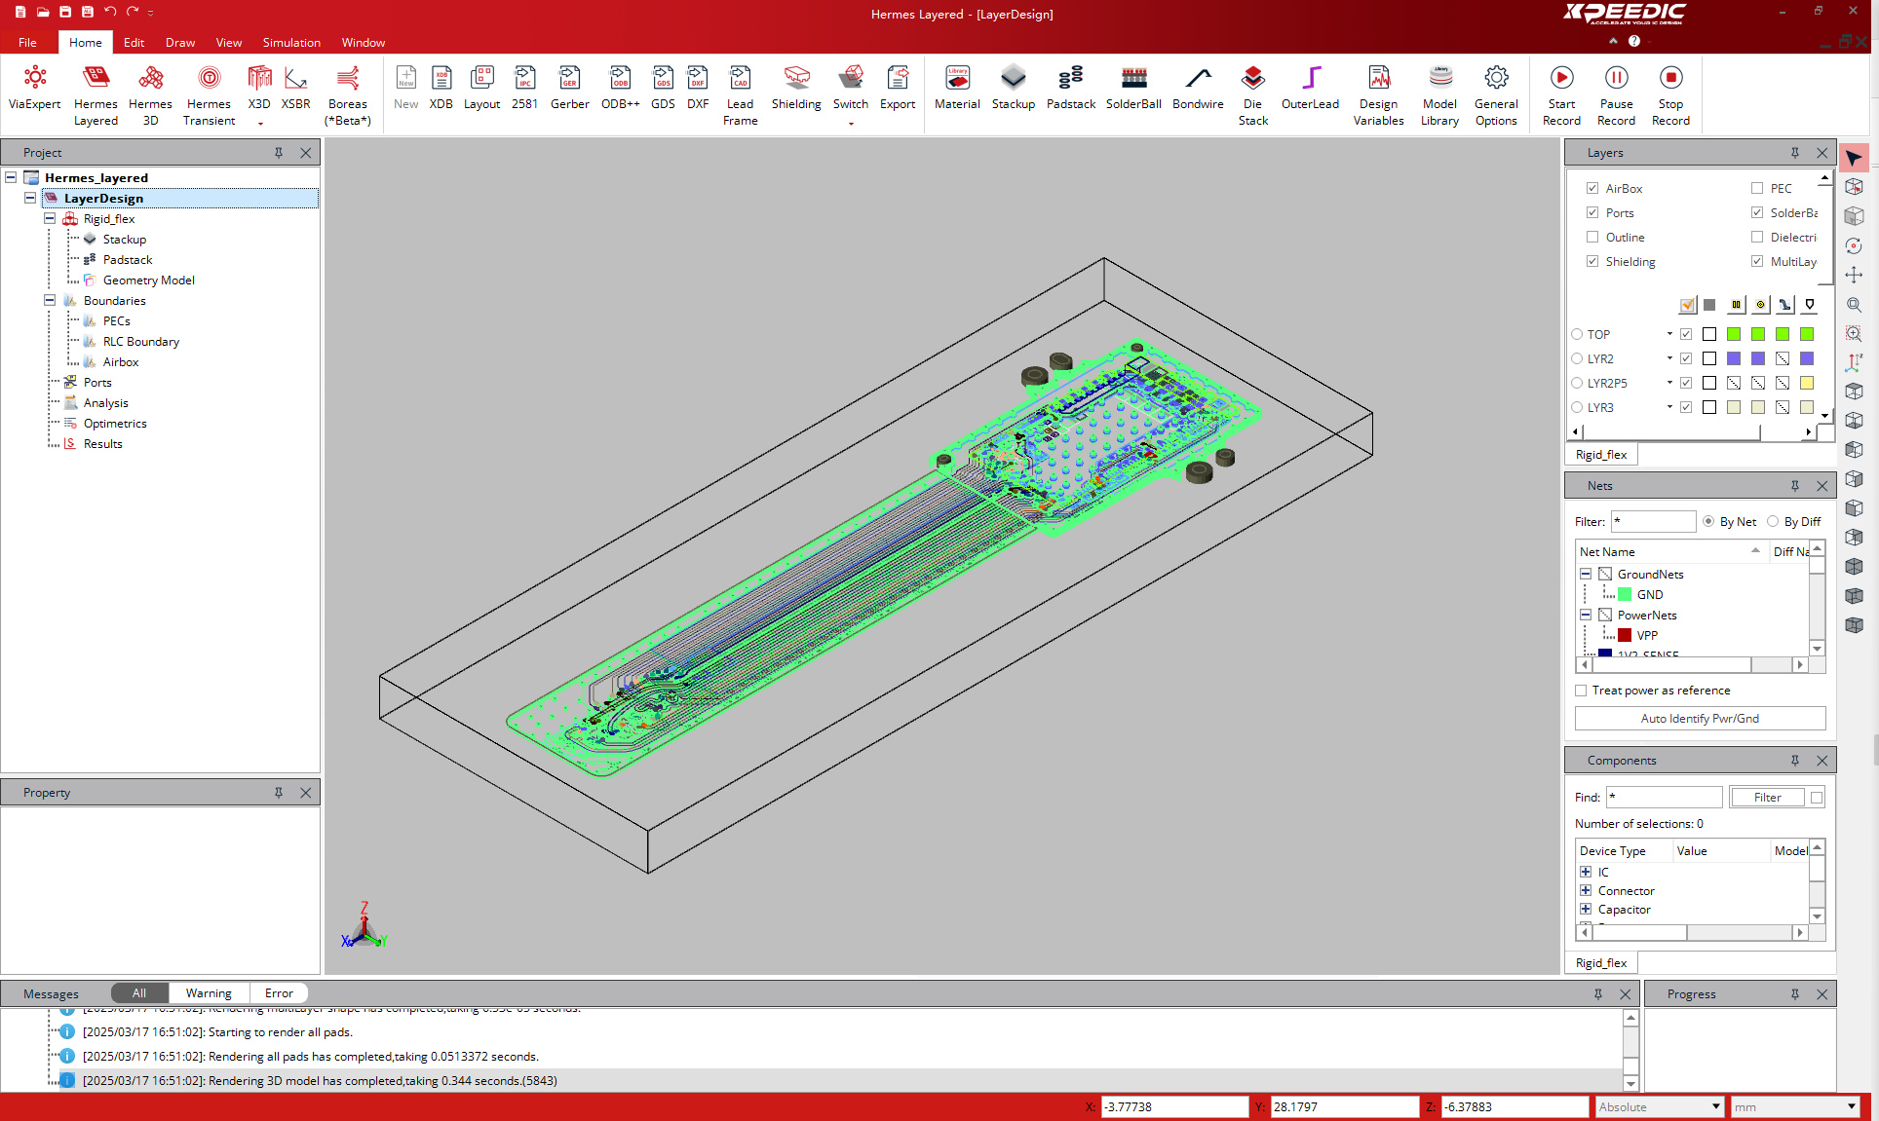Click Auto Identify Pwr/Gnd button
This screenshot has width=1879, height=1121.
click(1700, 719)
